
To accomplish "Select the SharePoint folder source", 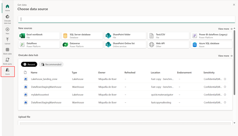I will 125,36.
